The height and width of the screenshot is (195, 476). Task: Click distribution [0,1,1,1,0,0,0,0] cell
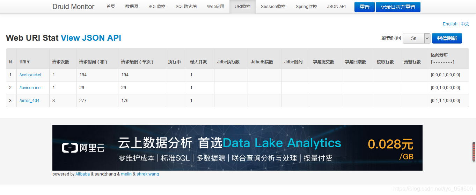click(445, 101)
